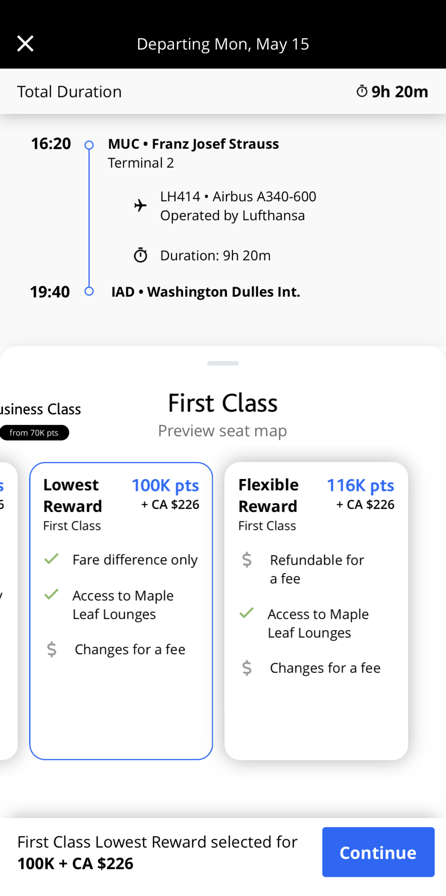The image size is (446, 896).
Task: Click the timer icon next to 9h 20m total
Action: [x=361, y=91]
